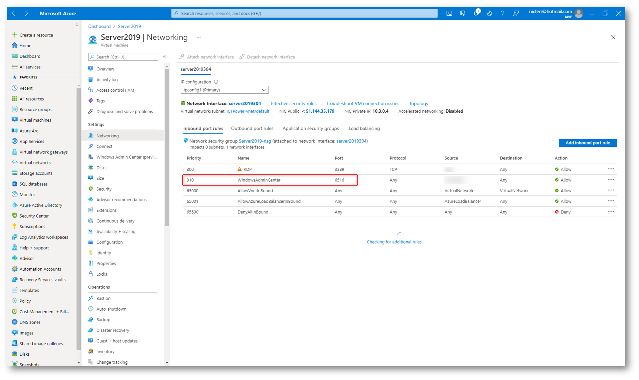Switch to Outbound port rules tab

coord(252,129)
